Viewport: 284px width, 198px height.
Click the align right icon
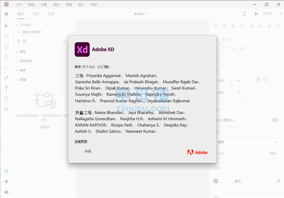pyautogui.click(x=269, y=26)
